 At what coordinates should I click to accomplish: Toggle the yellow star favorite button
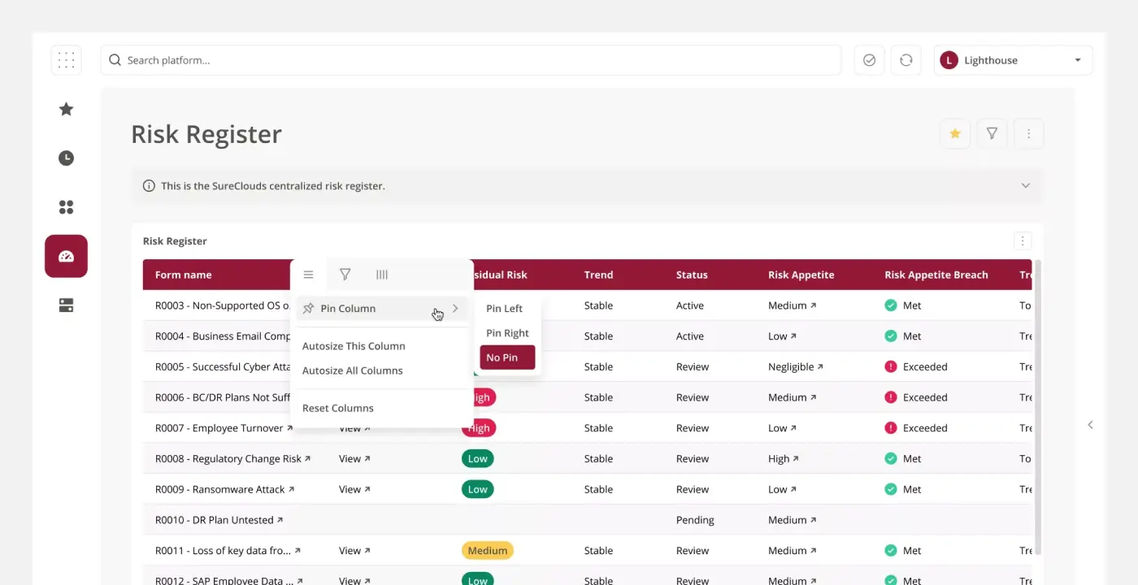coord(955,134)
